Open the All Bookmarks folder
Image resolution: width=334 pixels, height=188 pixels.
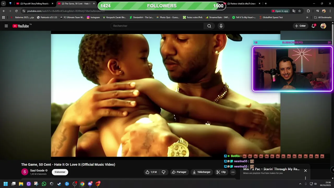coord(323,17)
